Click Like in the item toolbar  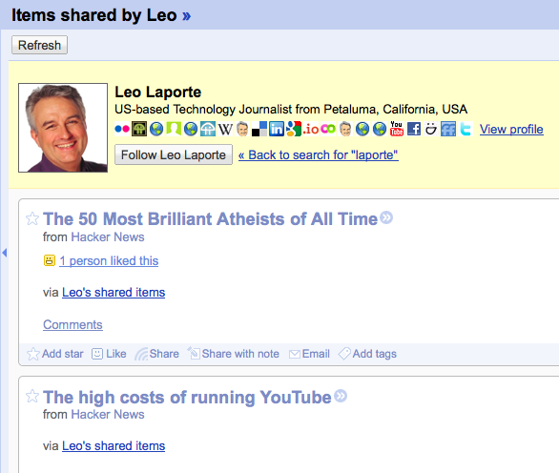(109, 354)
